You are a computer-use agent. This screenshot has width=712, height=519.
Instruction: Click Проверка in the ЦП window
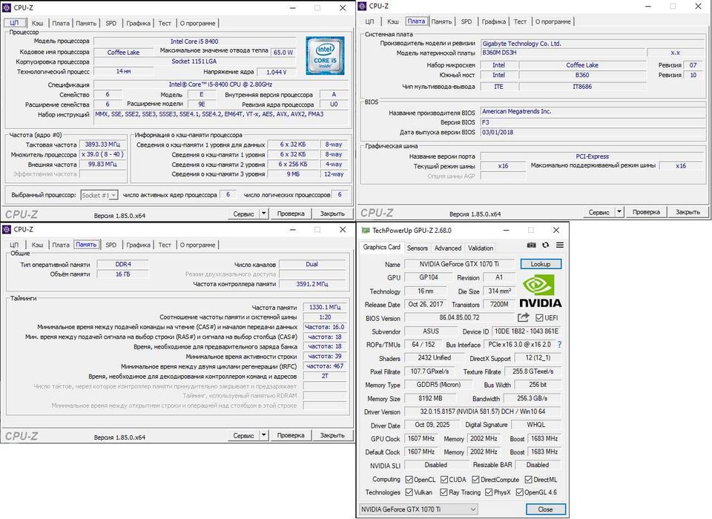[x=291, y=214]
